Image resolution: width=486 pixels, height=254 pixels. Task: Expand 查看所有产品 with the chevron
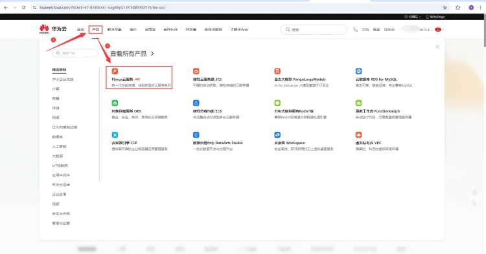pos(152,54)
